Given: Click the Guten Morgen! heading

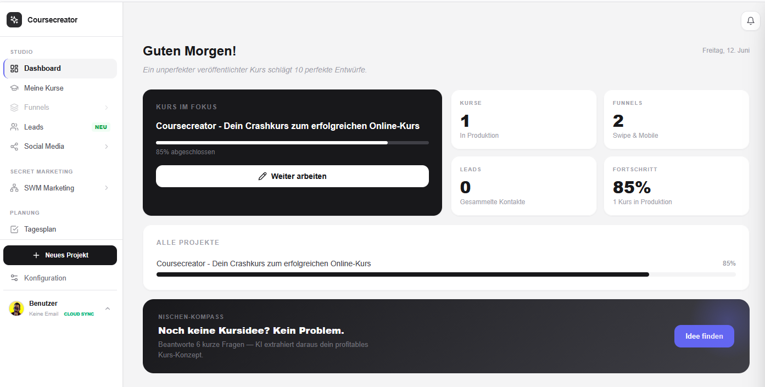Looking at the screenshot, I should pyautogui.click(x=189, y=51).
